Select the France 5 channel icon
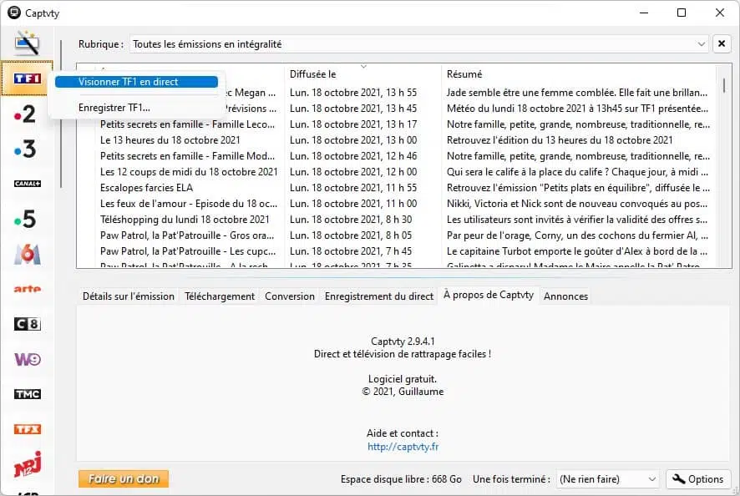Viewport: 740px width, 496px height. click(x=26, y=219)
